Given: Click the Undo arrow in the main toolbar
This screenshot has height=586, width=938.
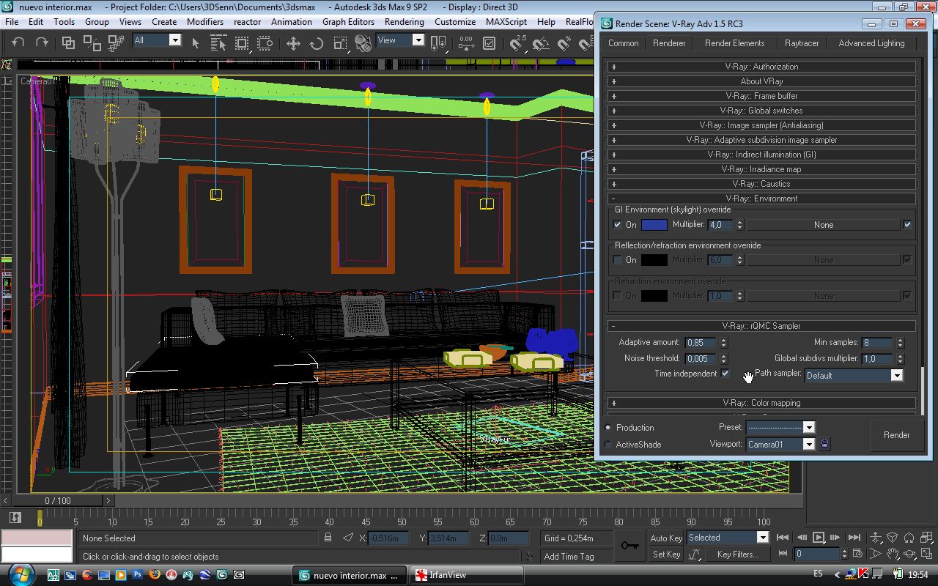Looking at the screenshot, I should [18, 43].
